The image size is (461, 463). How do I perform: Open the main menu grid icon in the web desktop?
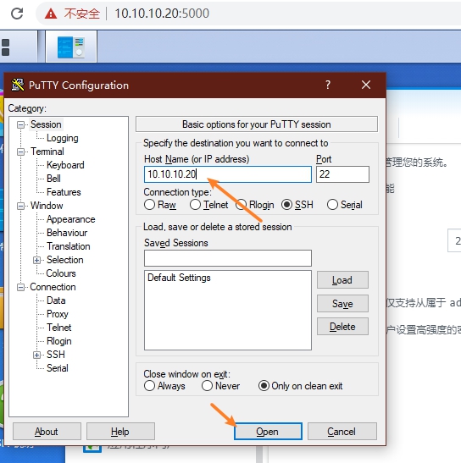click(6, 47)
